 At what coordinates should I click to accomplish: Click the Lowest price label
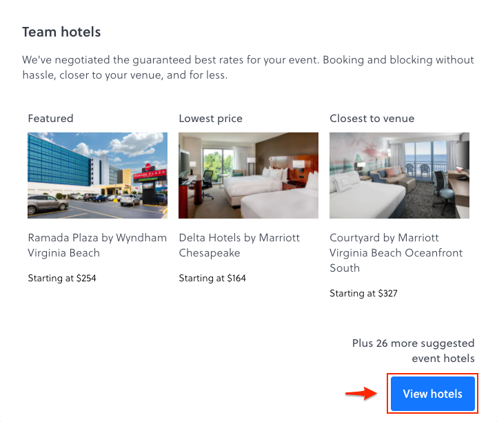[210, 119]
